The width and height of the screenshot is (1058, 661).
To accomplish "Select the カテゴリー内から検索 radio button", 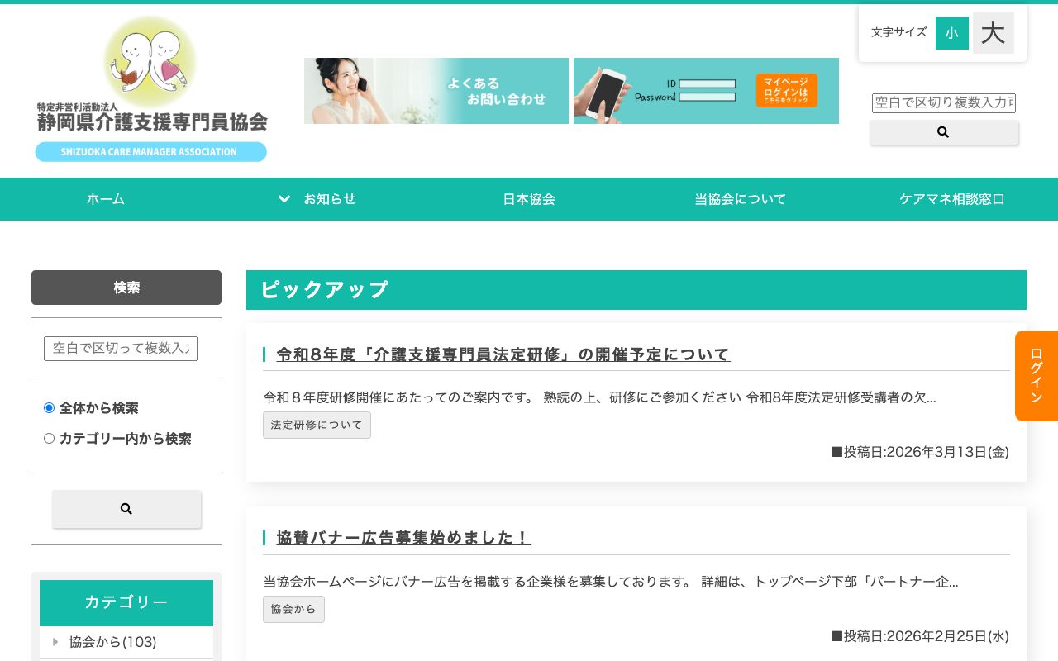I will click(x=49, y=438).
